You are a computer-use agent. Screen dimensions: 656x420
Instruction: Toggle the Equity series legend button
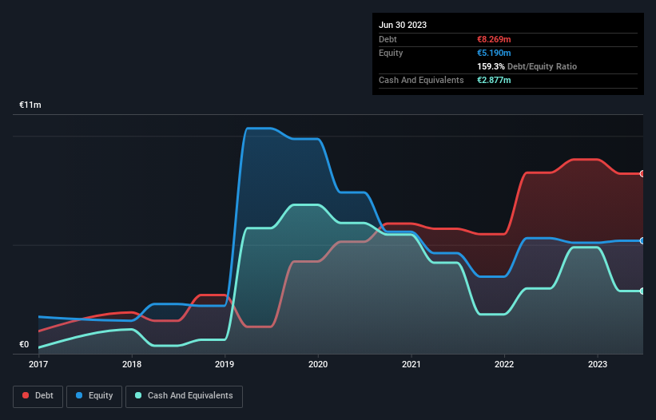point(94,396)
